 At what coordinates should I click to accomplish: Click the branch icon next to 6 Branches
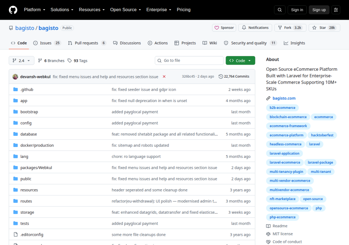pos(40,61)
